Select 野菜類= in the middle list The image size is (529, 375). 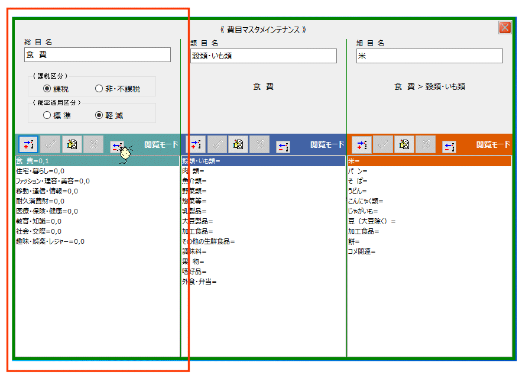264,191
